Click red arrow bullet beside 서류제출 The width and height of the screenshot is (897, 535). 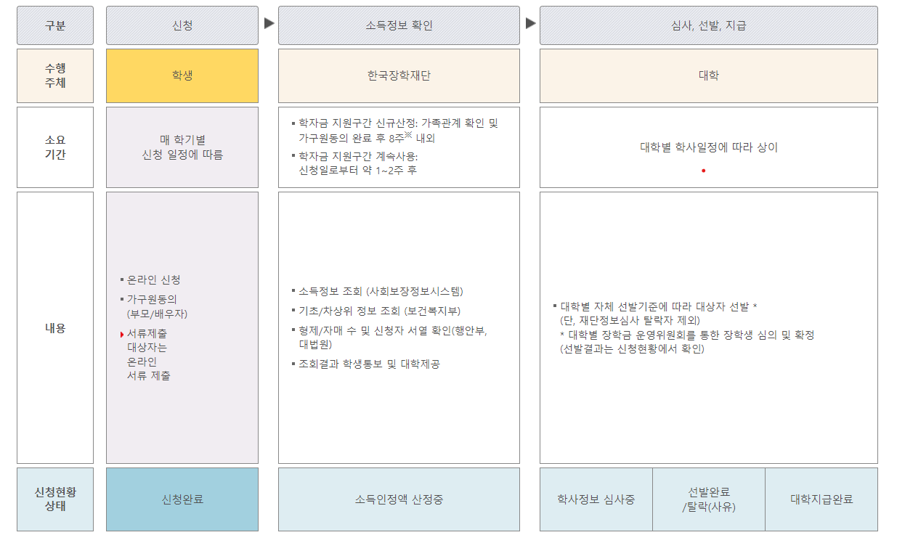pyautogui.click(x=122, y=335)
